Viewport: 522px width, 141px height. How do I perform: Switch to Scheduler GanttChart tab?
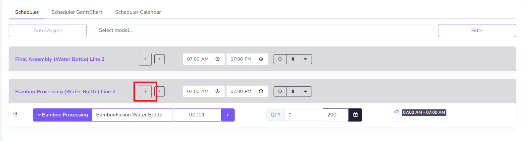coord(77,12)
